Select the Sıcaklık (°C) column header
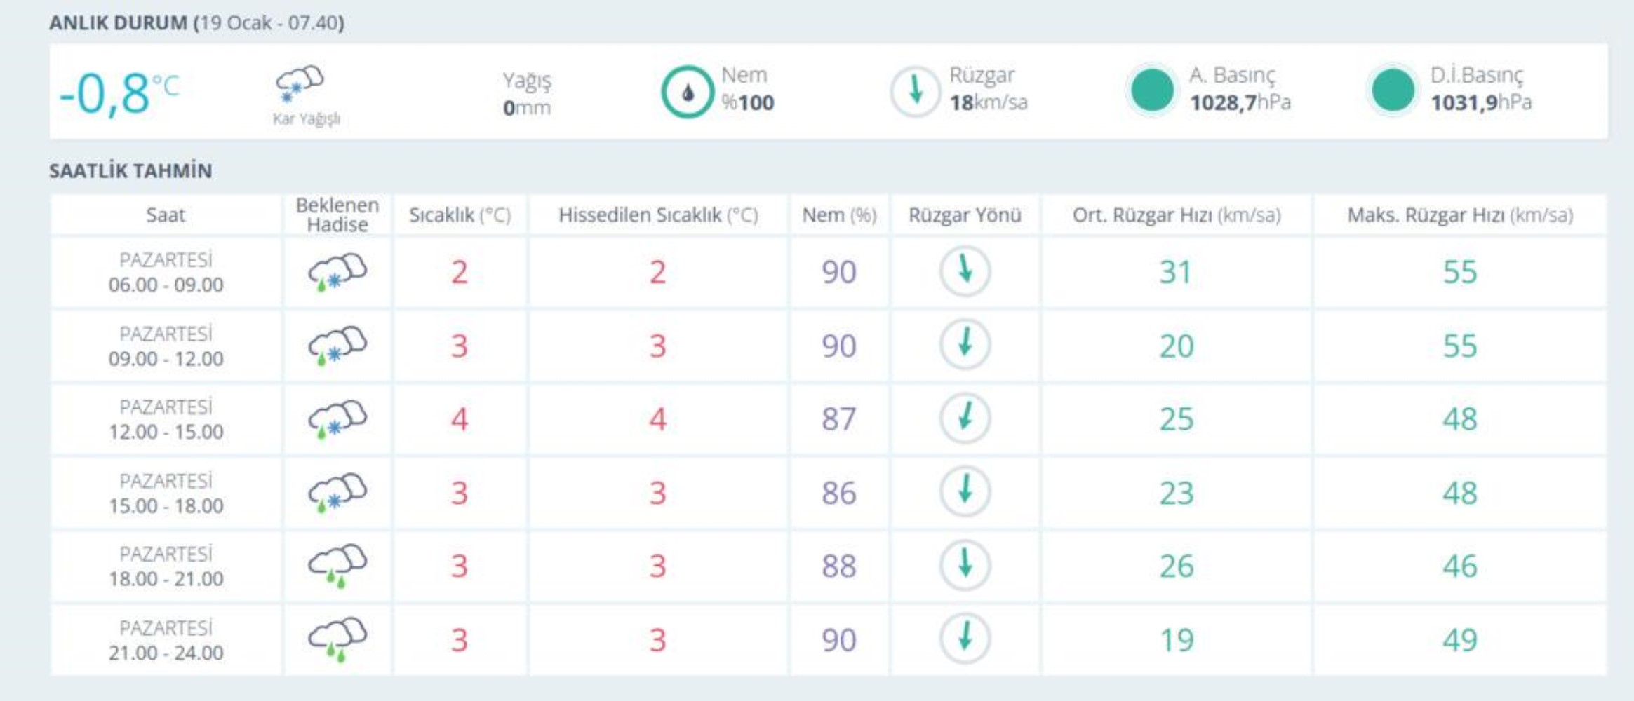1634x701 pixels. pos(460,215)
